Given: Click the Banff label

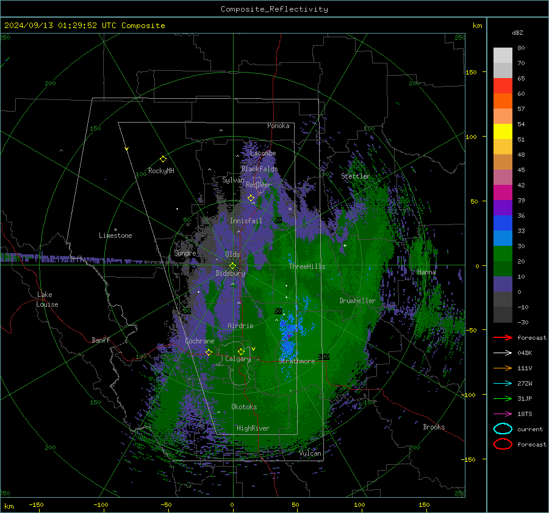Looking at the screenshot, I should (x=101, y=340).
